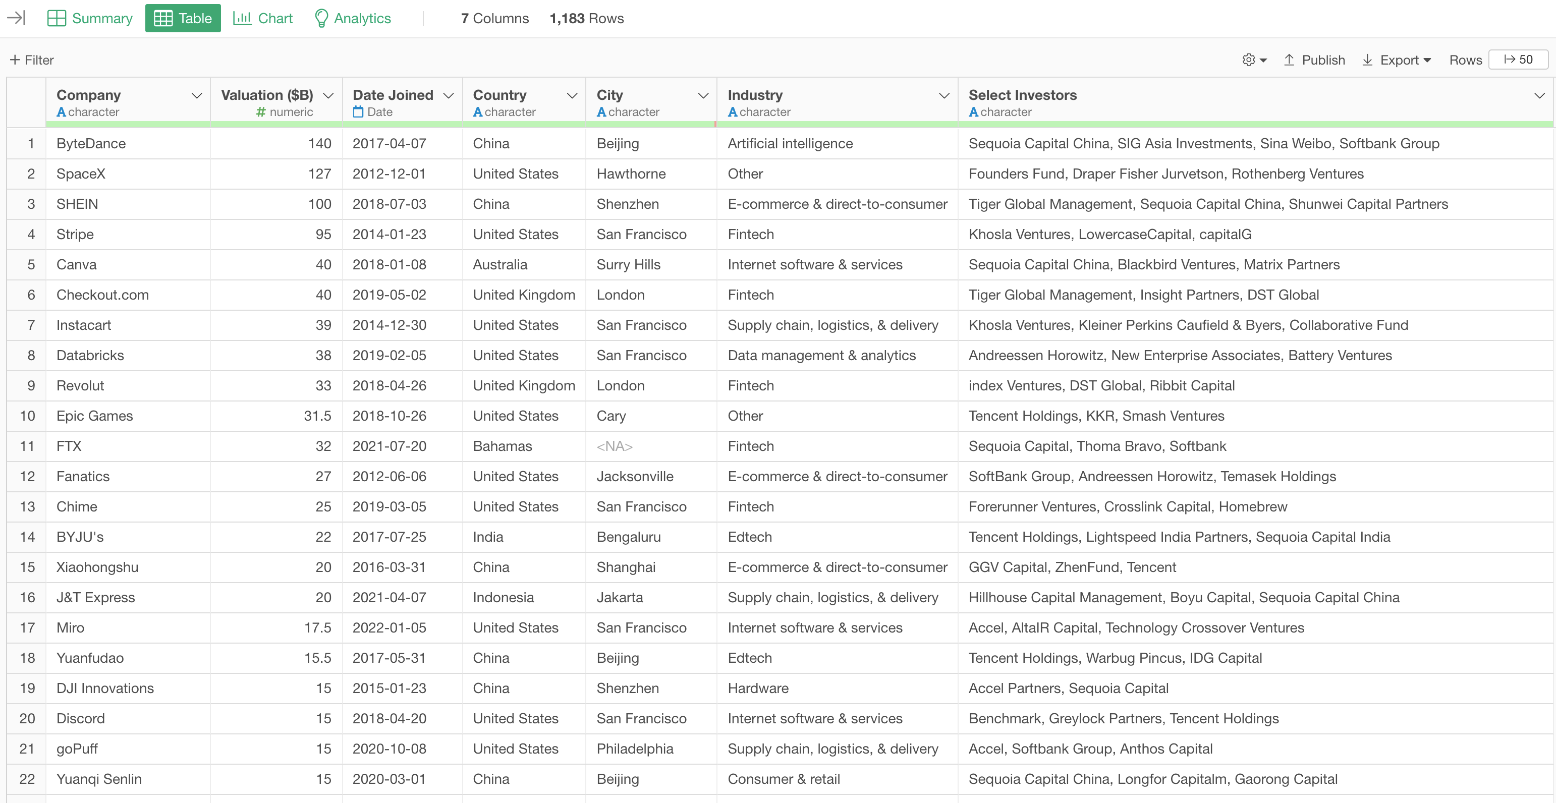The width and height of the screenshot is (1556, 803).
Task: Click Khosla Ventures, LowercaseCapital investors cell
Action: pos(1255,234)
